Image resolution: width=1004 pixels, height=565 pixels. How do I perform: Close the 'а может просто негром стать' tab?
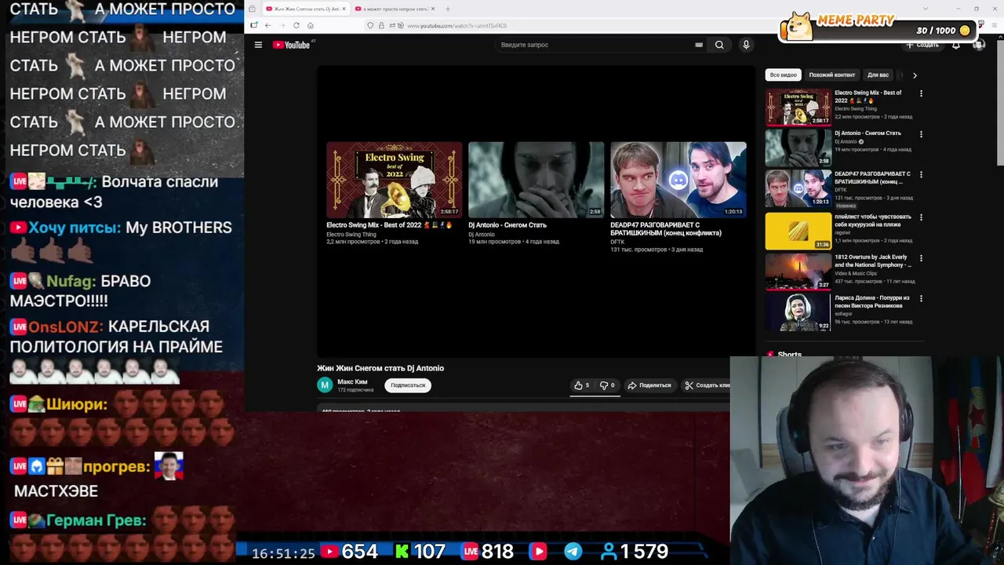tap(433, 9)
